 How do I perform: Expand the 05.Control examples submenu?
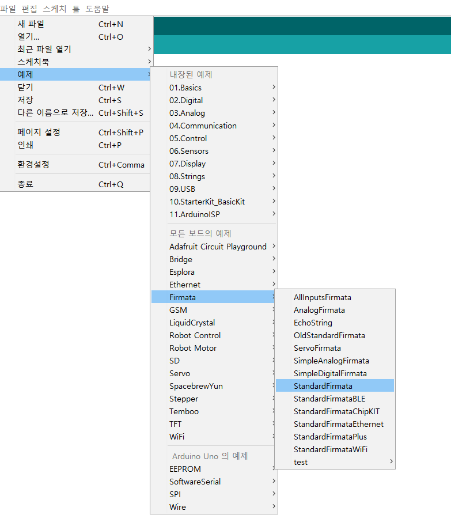[214, 138]
